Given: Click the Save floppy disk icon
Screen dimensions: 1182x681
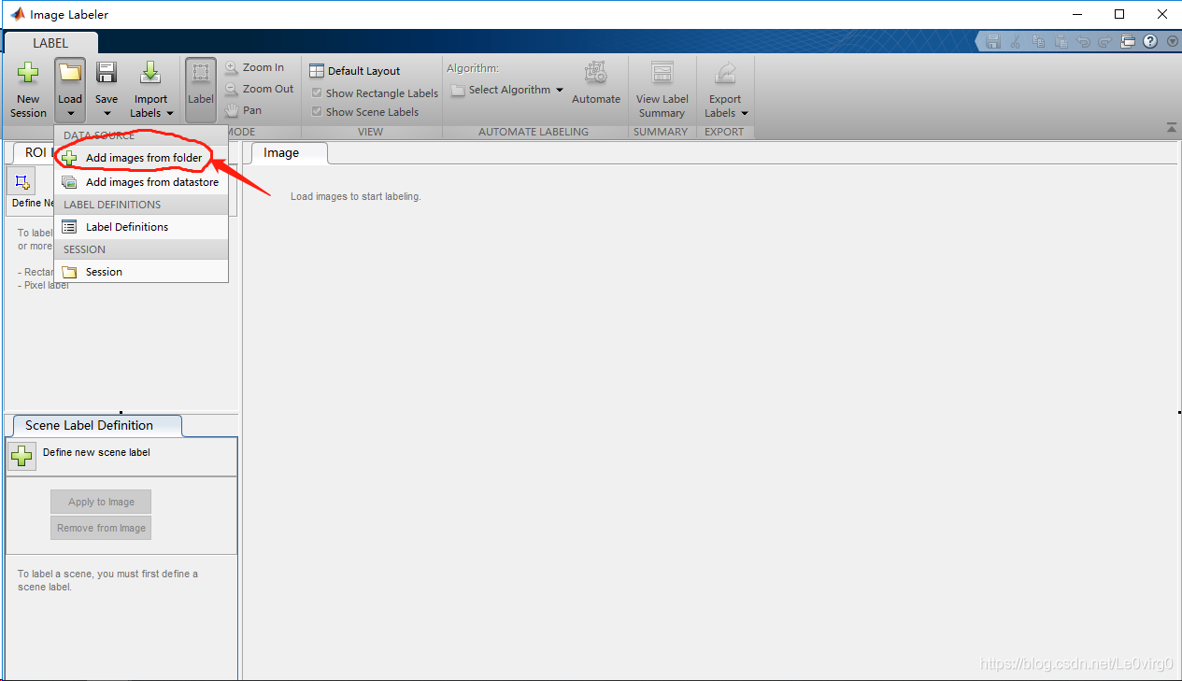Looking at the screenshot, I should [x=107, y=74].
